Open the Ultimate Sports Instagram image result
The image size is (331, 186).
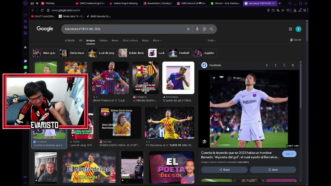pos(145,78)
